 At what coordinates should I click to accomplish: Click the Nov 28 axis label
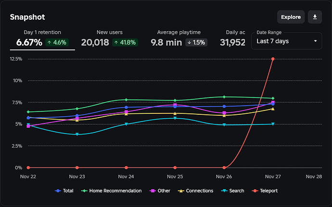click(x=314, y=176)
